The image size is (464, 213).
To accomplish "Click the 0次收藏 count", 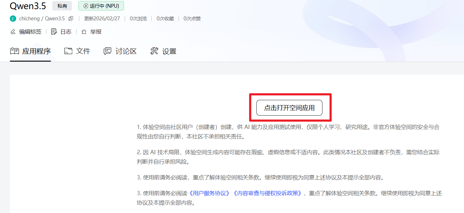I will click(165, 19).
